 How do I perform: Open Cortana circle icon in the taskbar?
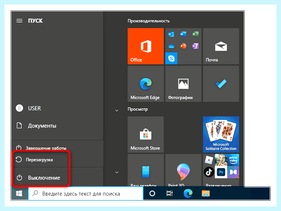(x=152, y=193)
